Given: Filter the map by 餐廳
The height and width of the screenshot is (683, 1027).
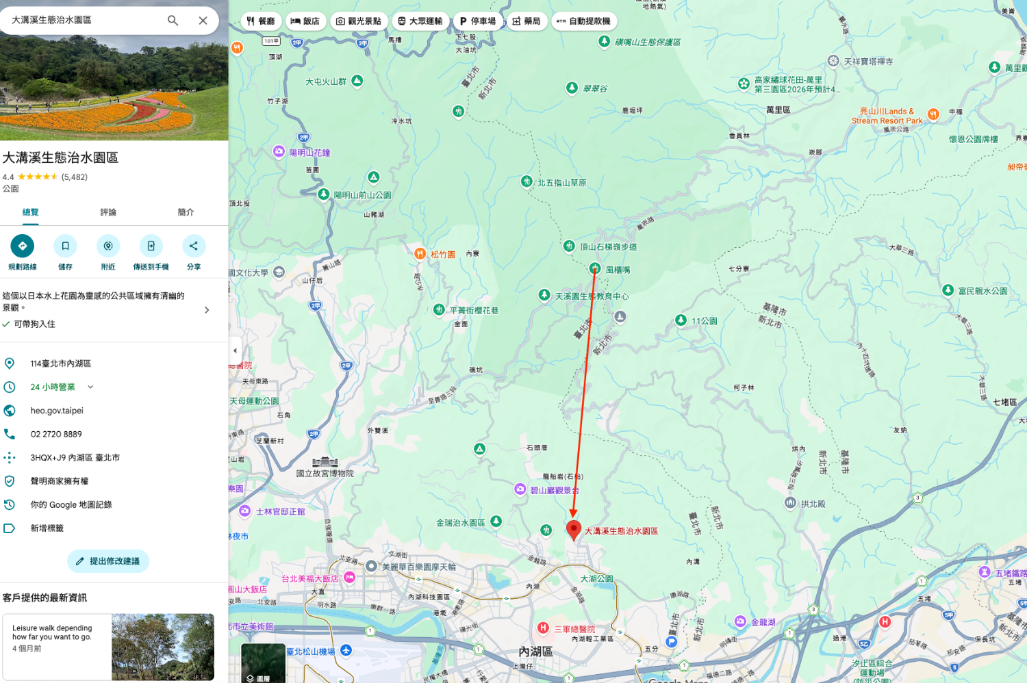Looking at the screenshot, I should click(261, 21).
